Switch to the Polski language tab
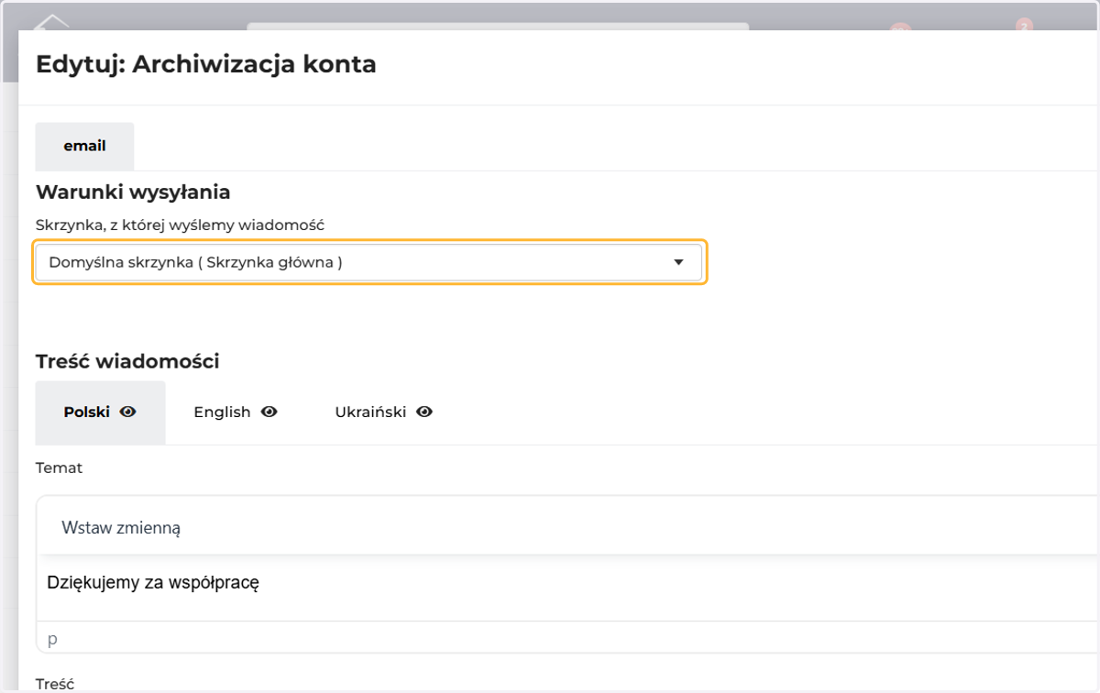This screenshot has height=693, width=1100. pyautogui.click(x=100, y=412)
